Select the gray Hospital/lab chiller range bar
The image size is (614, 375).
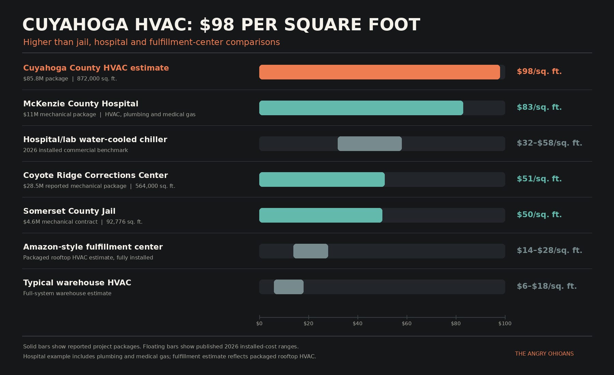(x=370, y=144)
